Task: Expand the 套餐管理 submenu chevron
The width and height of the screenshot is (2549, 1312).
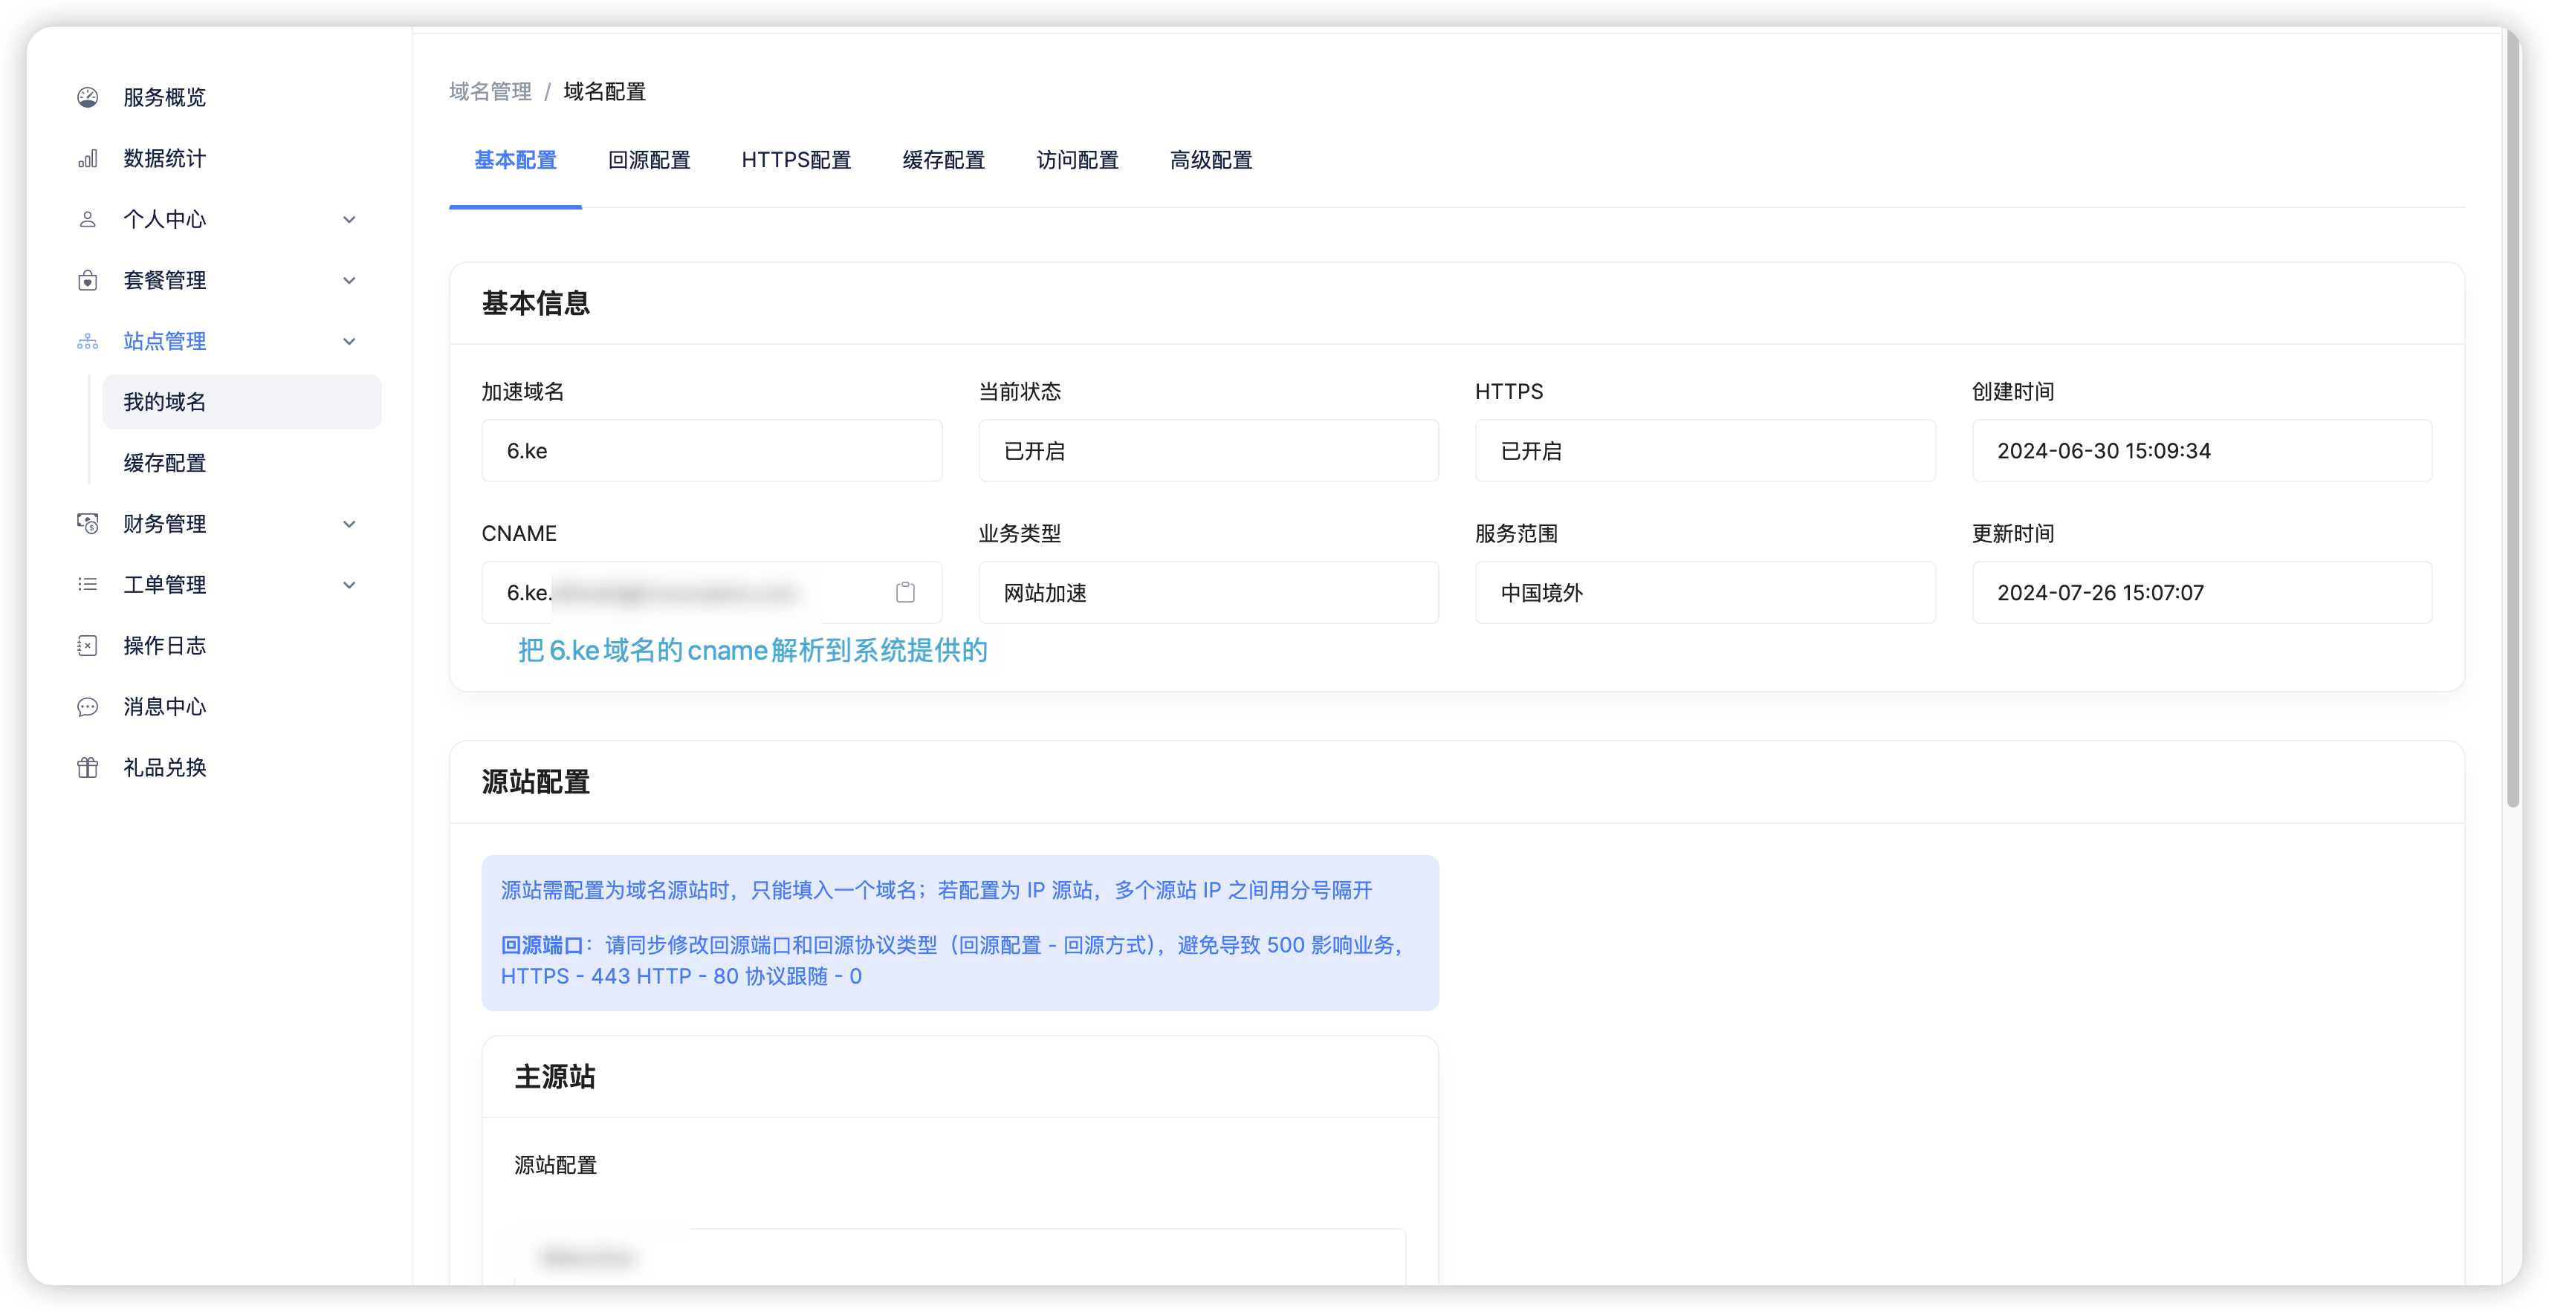Action: coord(349,280)
